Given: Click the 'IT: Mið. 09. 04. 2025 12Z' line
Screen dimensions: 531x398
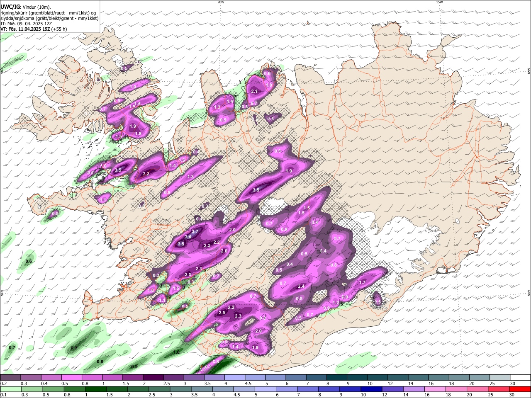Looking at the screenshot, I should [26, 24].
